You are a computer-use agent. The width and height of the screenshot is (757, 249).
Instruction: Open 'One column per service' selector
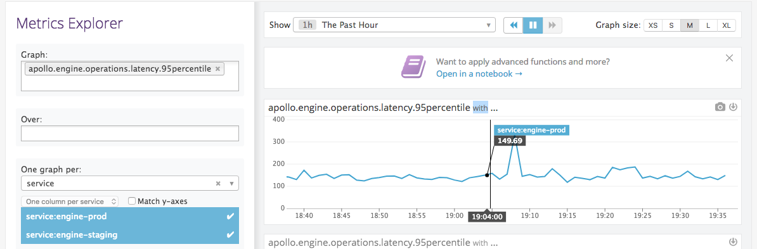click(x=70, y=201)
